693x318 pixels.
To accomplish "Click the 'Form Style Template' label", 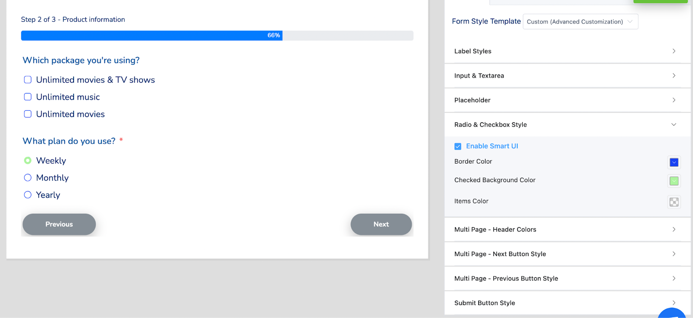I will [x=486, y=21].
